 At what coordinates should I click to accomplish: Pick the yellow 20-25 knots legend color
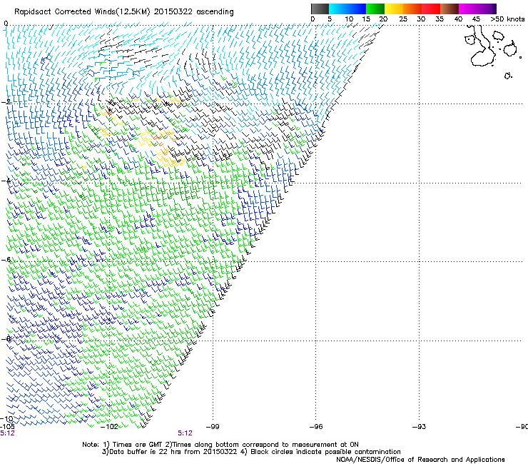(394, 9)
